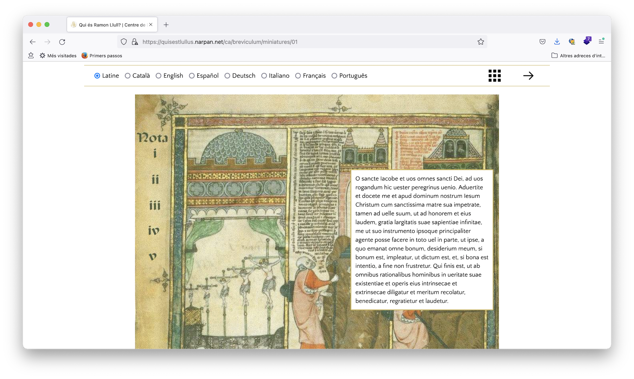This screenshot has width=634, height=379.
Task: Open the miniatures grid view icon
Action: pos(495,76)
